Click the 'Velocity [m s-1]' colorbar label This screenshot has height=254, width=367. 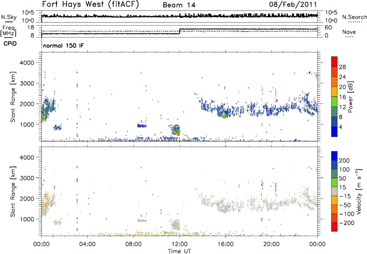359,191
